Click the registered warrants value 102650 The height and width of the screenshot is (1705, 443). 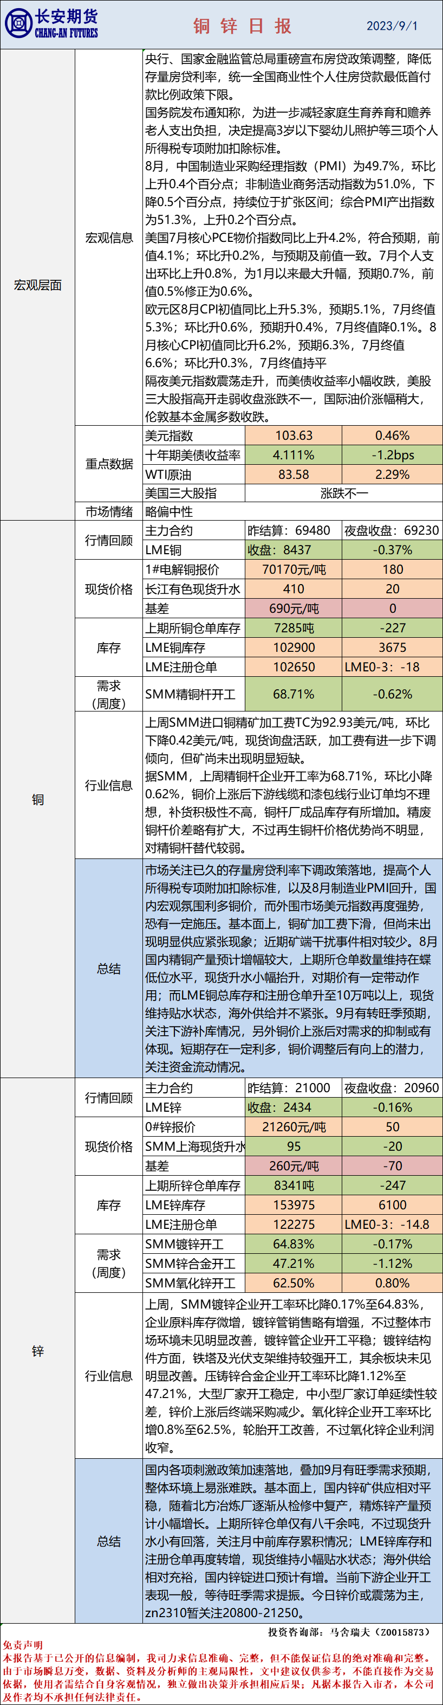click(x=294, y=667)
